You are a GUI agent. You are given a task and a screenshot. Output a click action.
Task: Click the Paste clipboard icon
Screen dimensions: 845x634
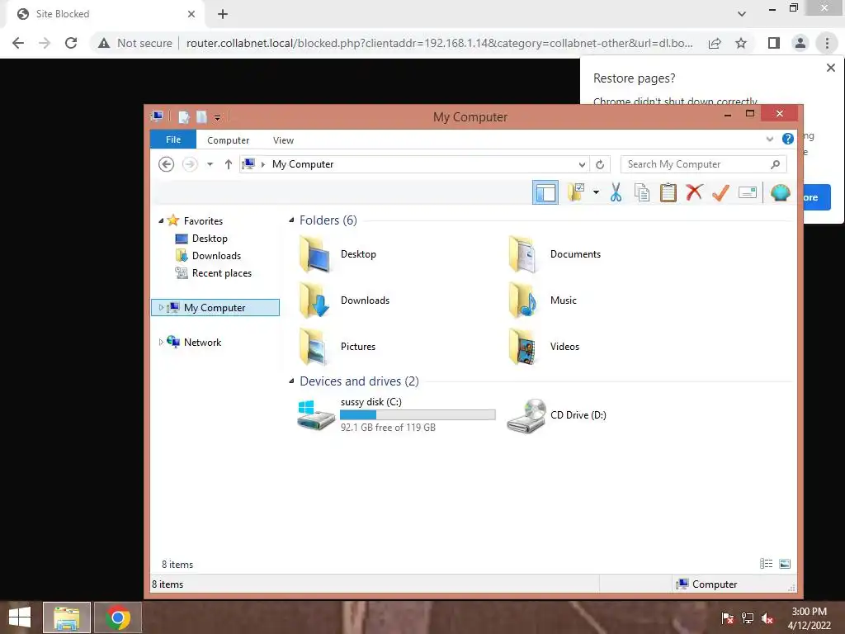(x=668, y=192)
